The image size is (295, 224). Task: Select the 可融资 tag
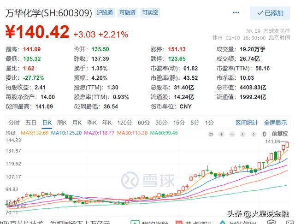click(127, 12)
